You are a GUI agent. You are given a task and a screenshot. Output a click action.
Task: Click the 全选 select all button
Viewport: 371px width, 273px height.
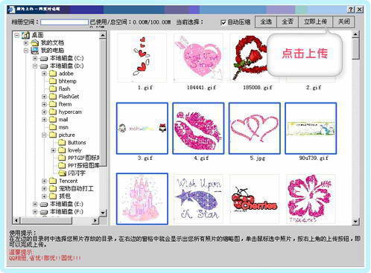point(266,22)
